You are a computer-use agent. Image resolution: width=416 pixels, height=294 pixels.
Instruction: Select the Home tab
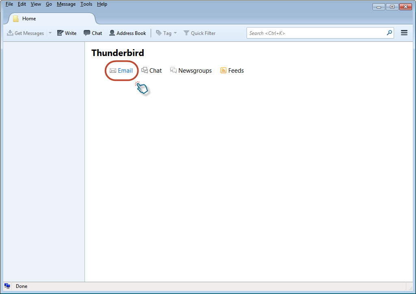click(x=52, y=19)
